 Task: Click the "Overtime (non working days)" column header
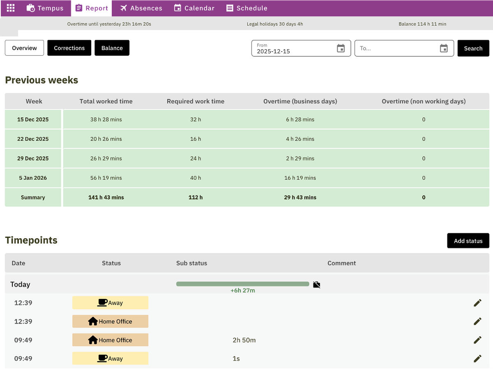(x=424, y=101)
